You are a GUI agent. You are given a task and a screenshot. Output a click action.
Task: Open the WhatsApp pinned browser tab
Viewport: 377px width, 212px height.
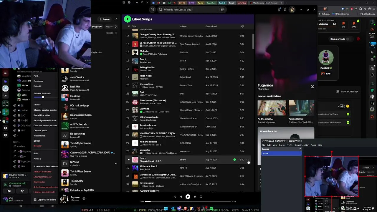point(169,3)
